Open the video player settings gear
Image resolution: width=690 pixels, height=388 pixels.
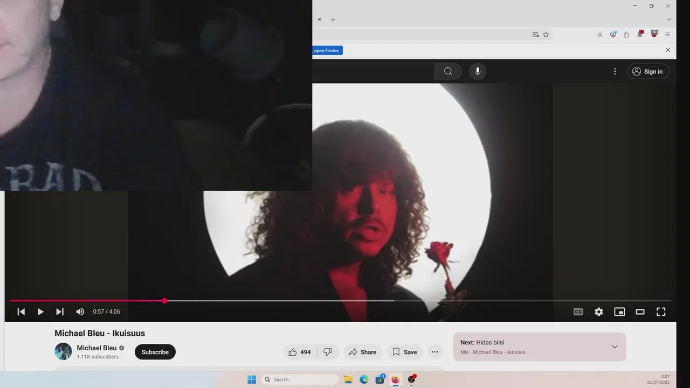[599, 311]
